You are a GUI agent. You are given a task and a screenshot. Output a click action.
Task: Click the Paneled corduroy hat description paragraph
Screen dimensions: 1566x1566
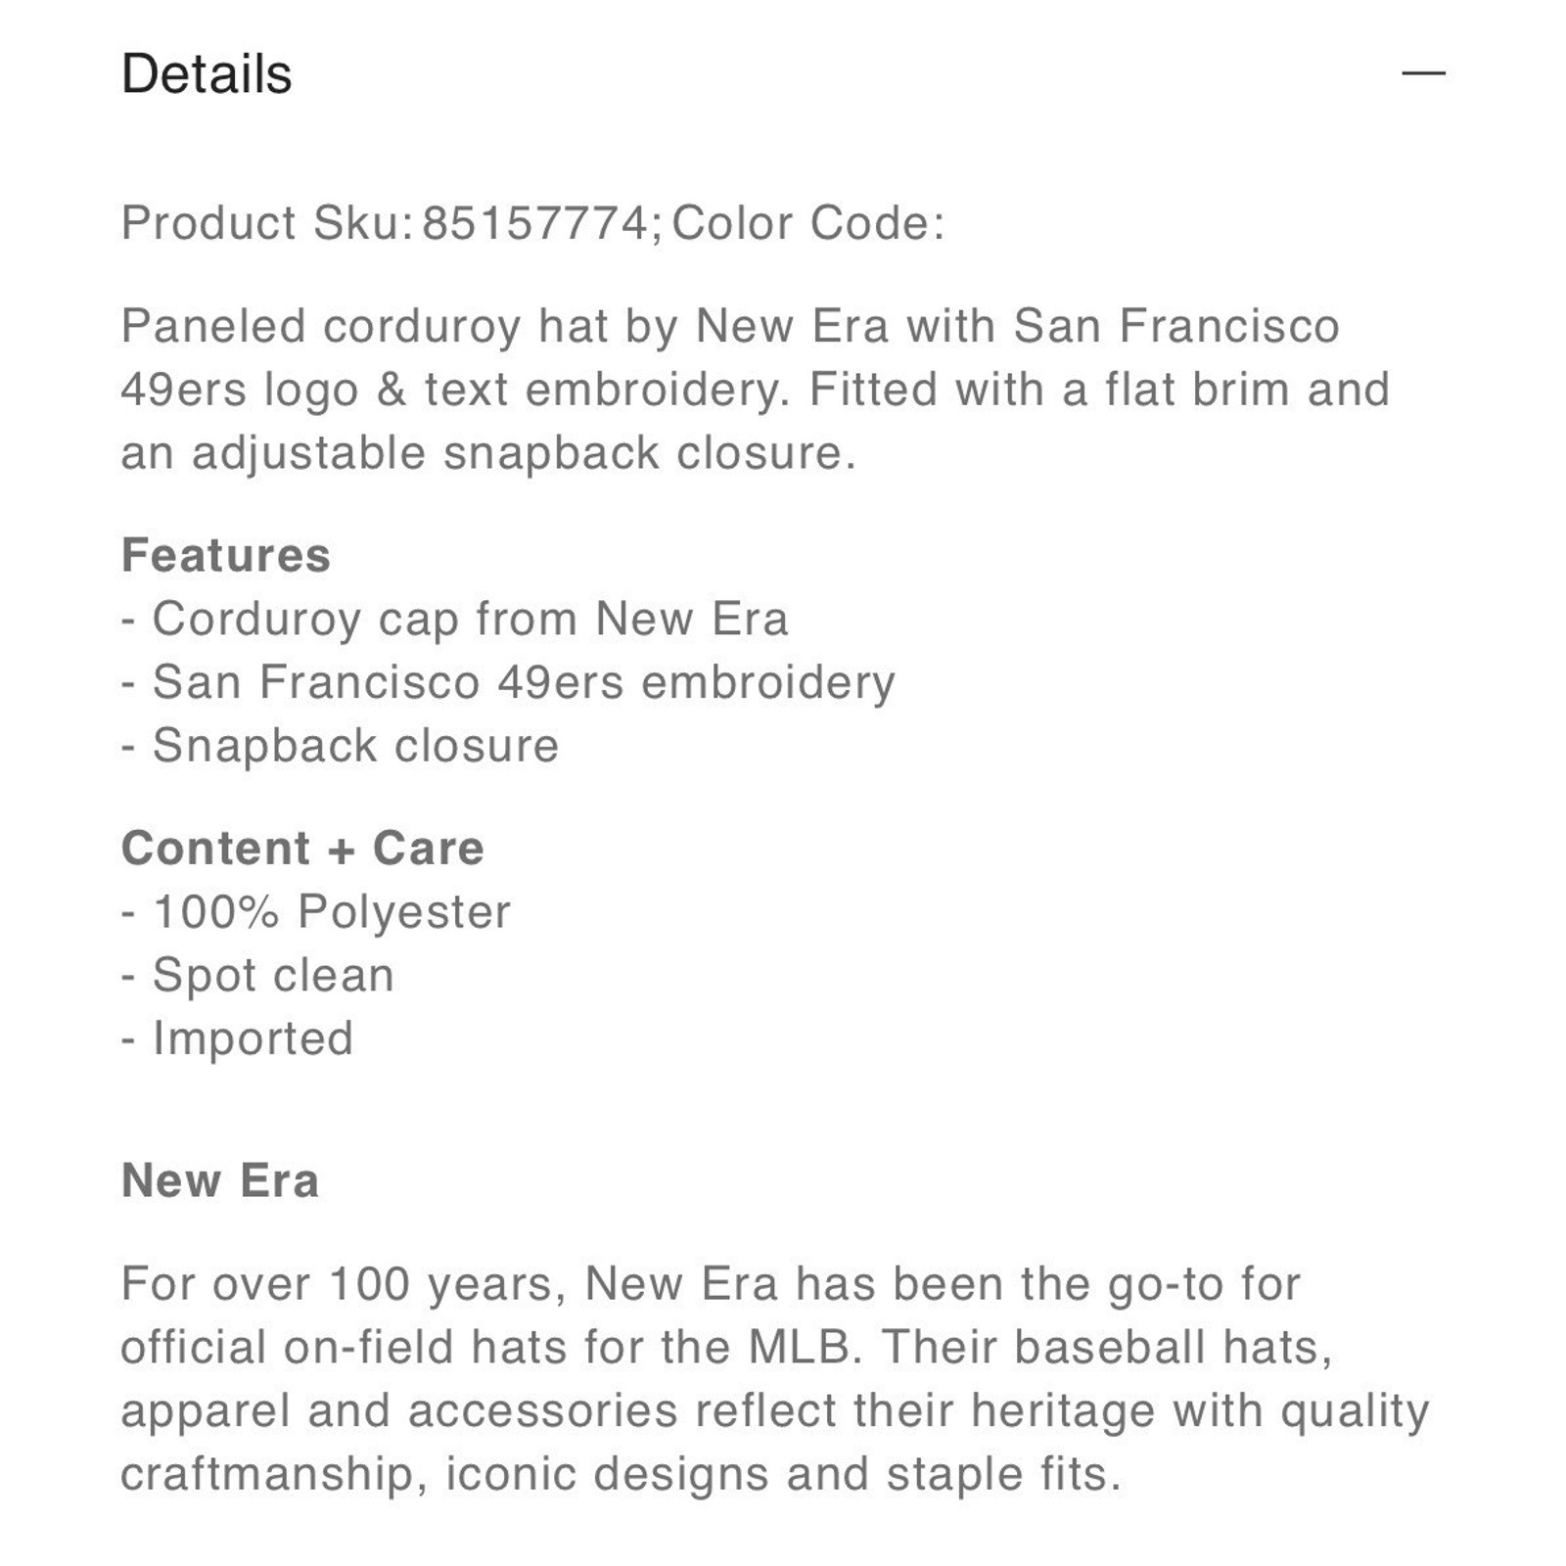pyautogui.click(x=756, y=390)
